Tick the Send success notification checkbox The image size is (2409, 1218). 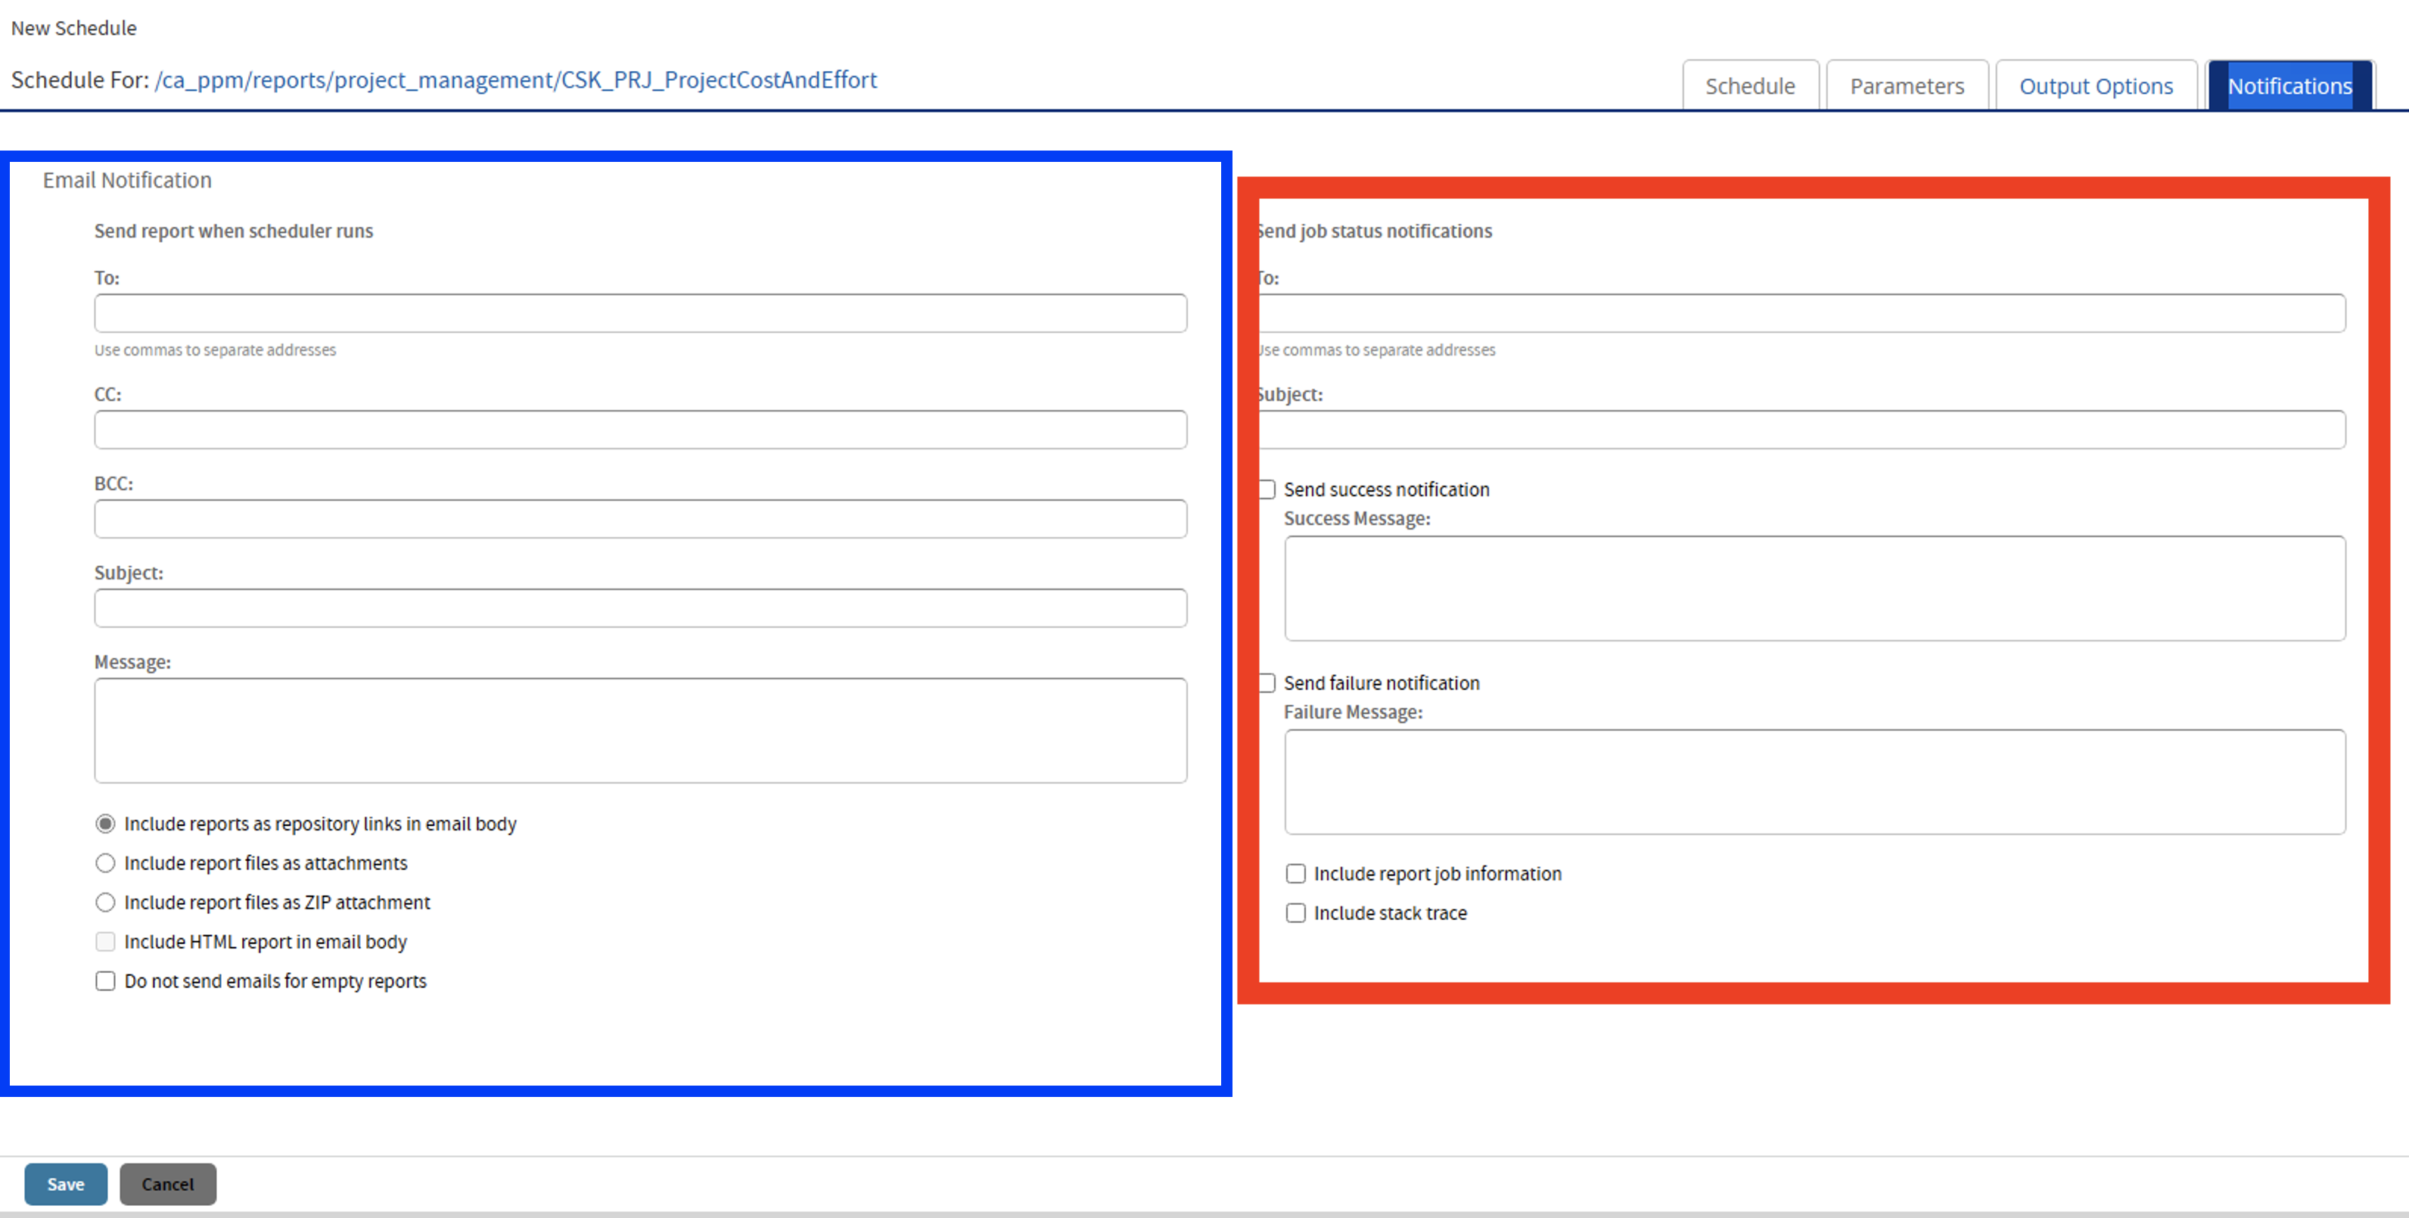pyautogui.click(x=1267, y=489)
